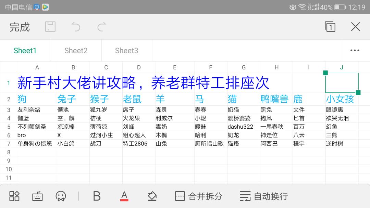Select the 小女孩 header cell
Image resolution: width=370 pixels, height=208 pixels.
coord(342,99)
